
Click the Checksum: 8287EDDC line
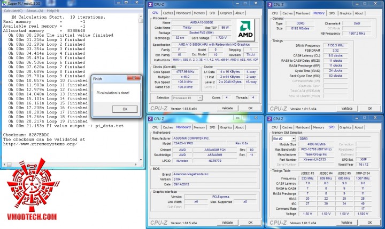(26, 135)
